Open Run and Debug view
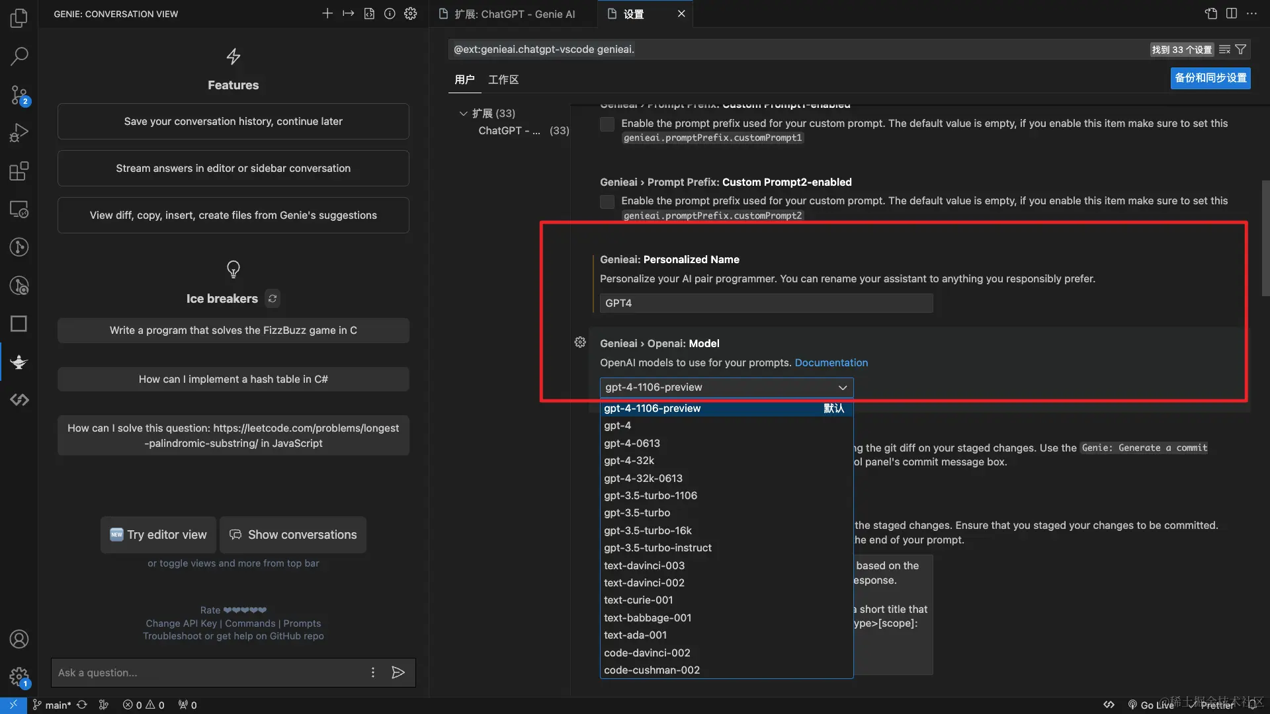 [x=19, y=133]
